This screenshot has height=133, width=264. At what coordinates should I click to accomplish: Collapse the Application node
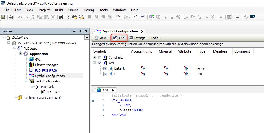[20, 54]
